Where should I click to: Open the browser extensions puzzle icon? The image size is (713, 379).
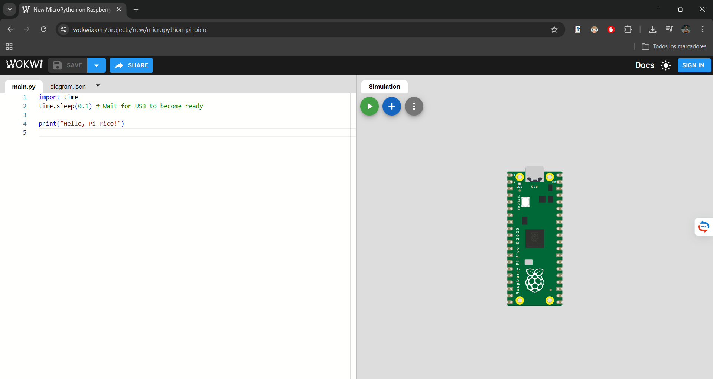click(628, 29)
